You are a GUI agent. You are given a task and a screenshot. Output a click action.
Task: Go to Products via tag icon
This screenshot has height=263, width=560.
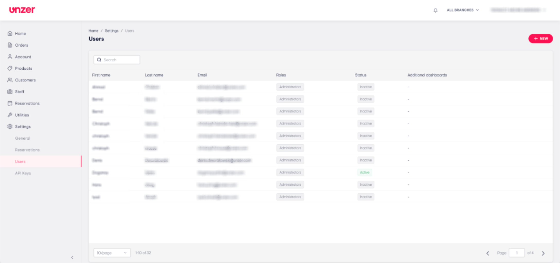click(10, 68)
